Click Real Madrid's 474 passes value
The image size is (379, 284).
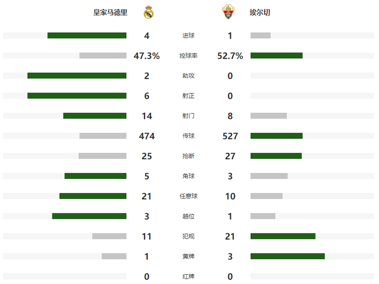(x=147, y=136)
